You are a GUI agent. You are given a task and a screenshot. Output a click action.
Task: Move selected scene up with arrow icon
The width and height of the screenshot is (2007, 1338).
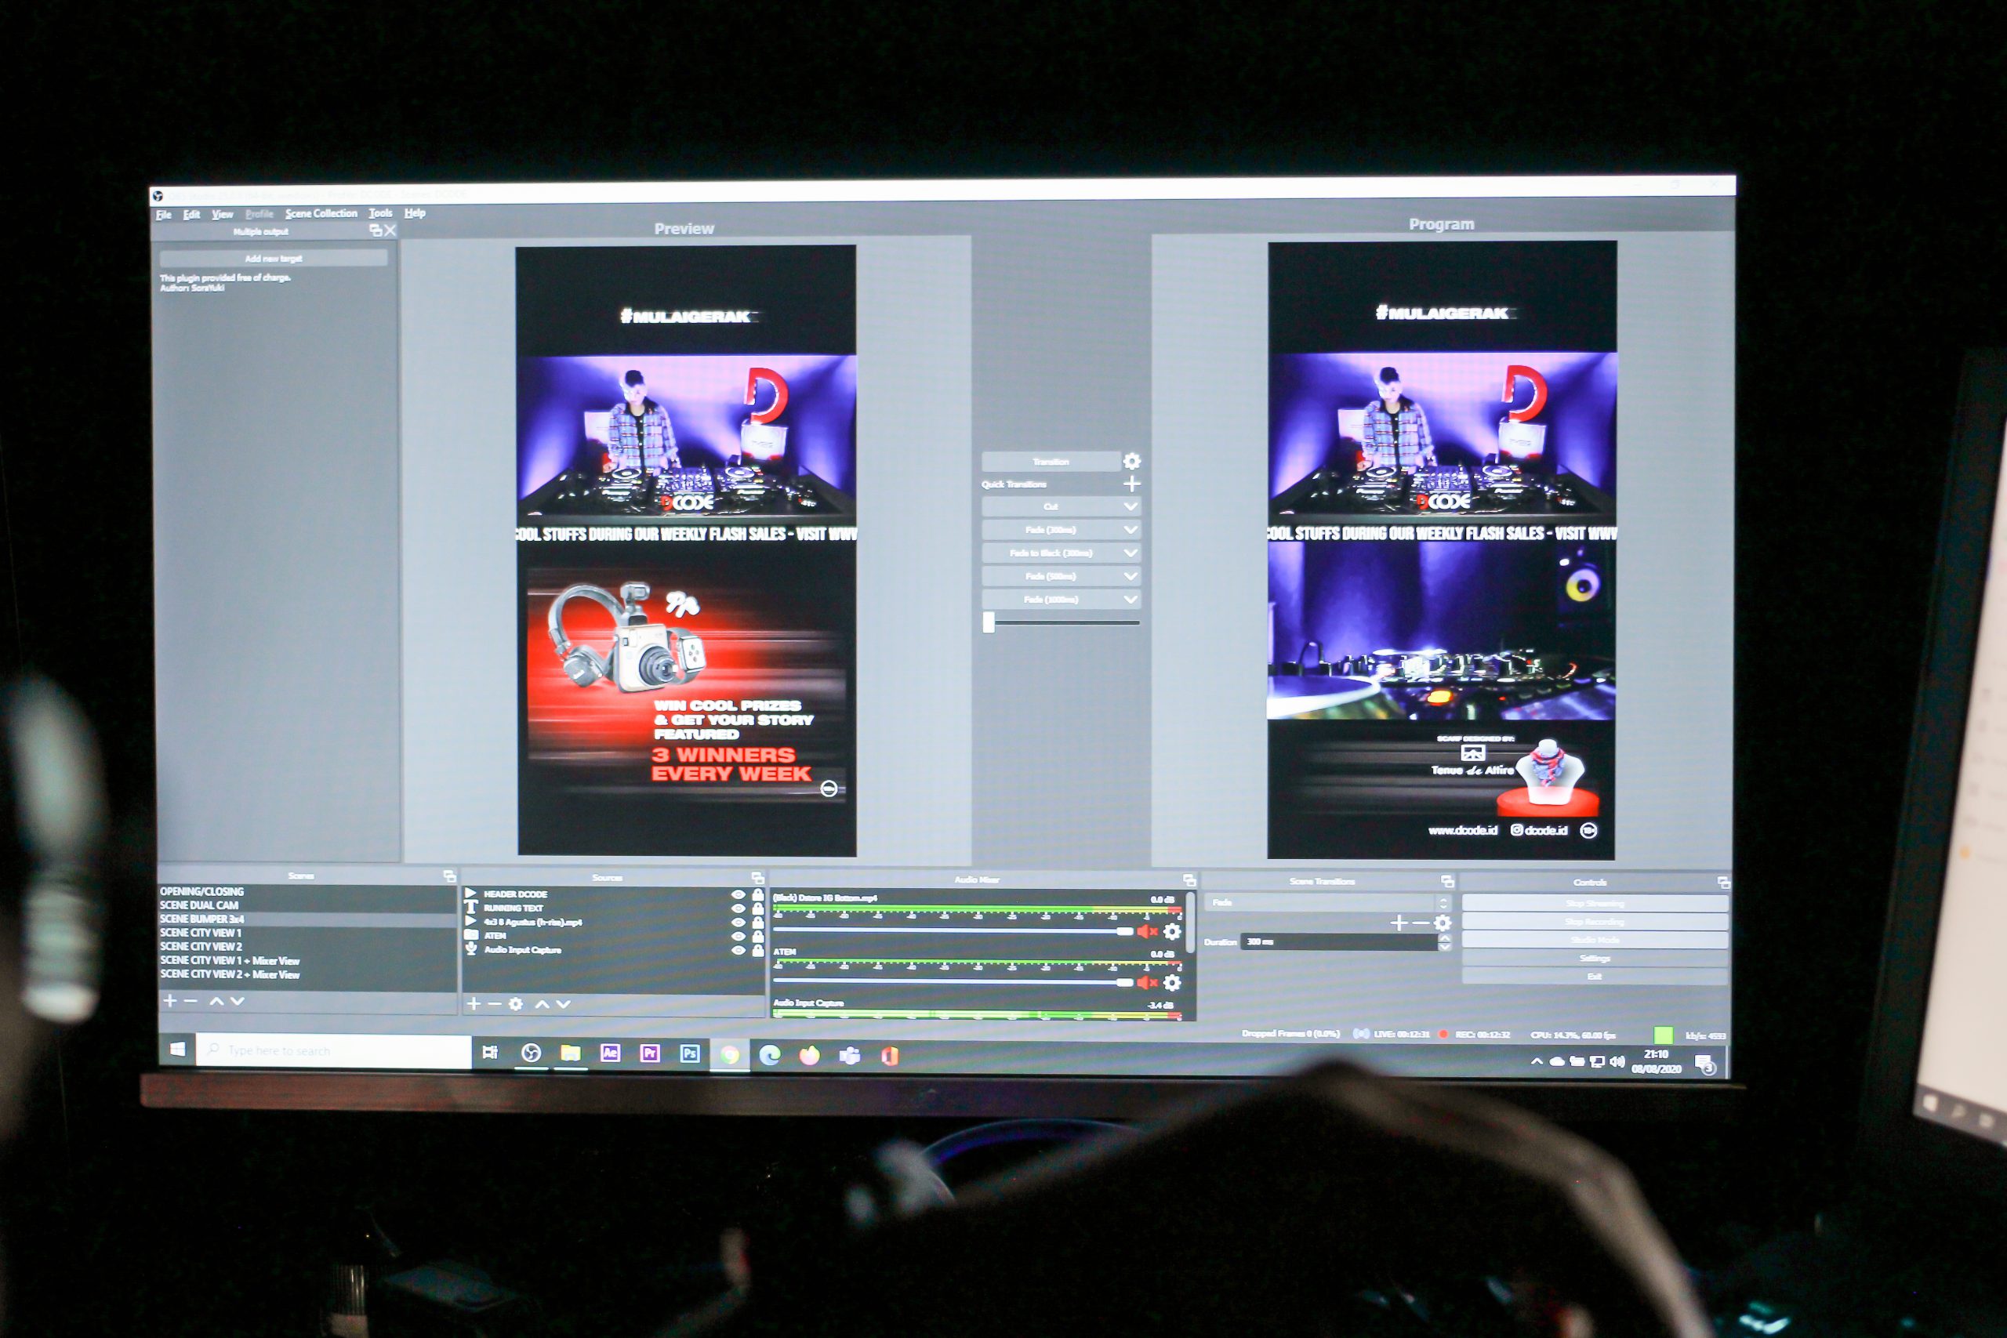click(216, 1001)
